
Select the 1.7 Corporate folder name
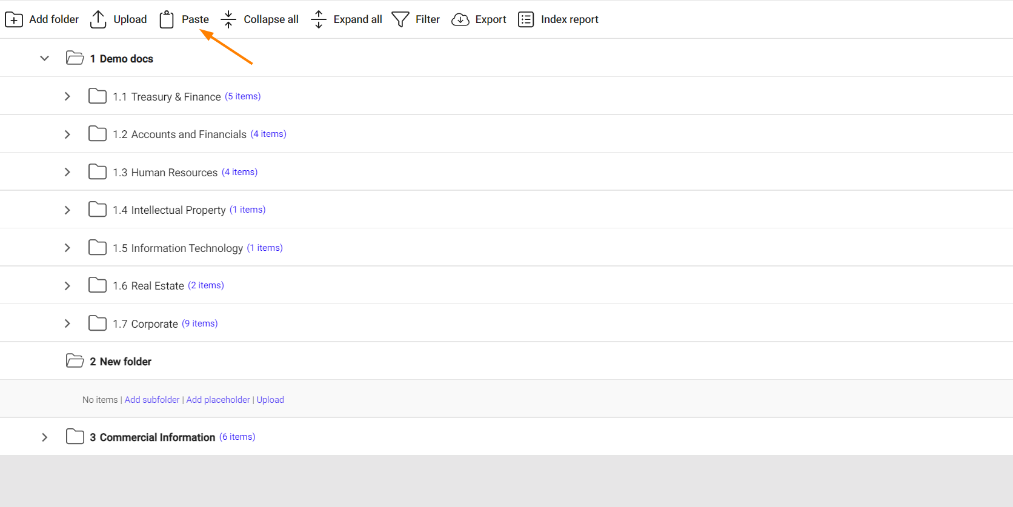[x=145, y=324]
